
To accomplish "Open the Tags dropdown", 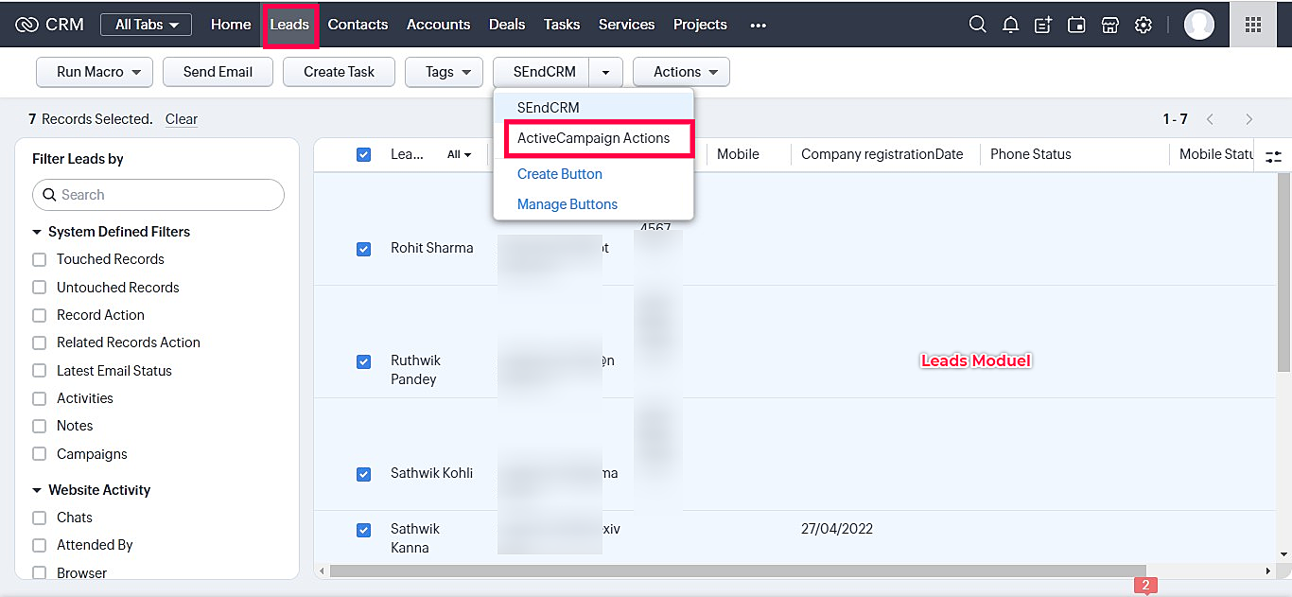I will (444, 72).
